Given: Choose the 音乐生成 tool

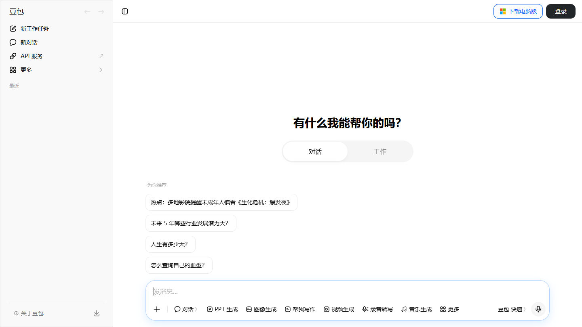Looking at the screenshot, I should tap(417, 309).
